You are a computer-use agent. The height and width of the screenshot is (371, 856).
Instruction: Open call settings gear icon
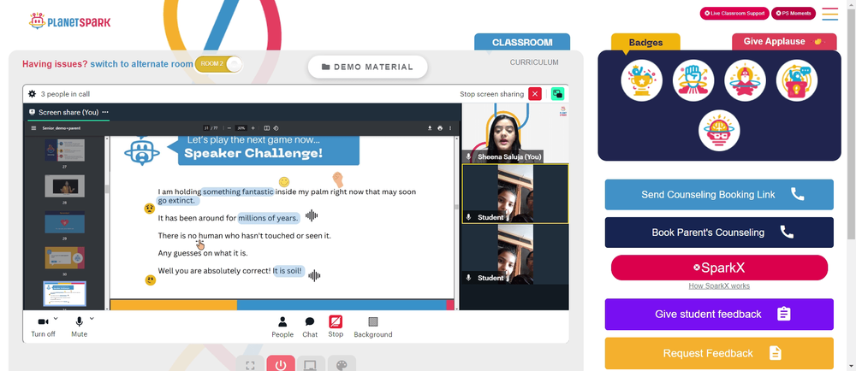32,94
